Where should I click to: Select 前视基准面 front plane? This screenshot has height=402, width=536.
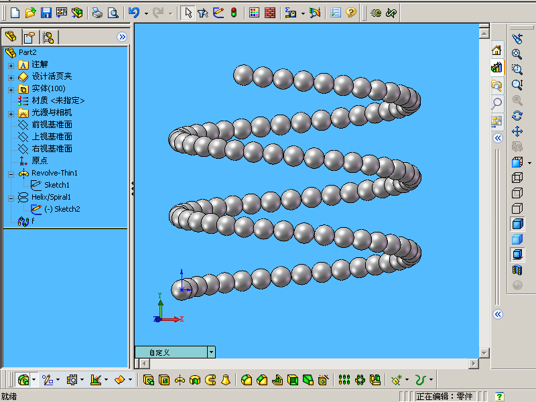[52, 125]
